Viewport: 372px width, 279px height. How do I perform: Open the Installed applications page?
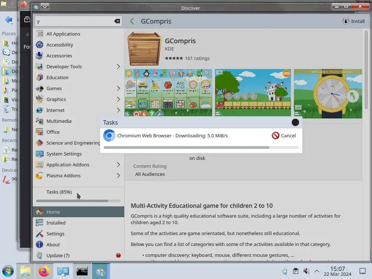pyautogui.click(x=78, y=223)
